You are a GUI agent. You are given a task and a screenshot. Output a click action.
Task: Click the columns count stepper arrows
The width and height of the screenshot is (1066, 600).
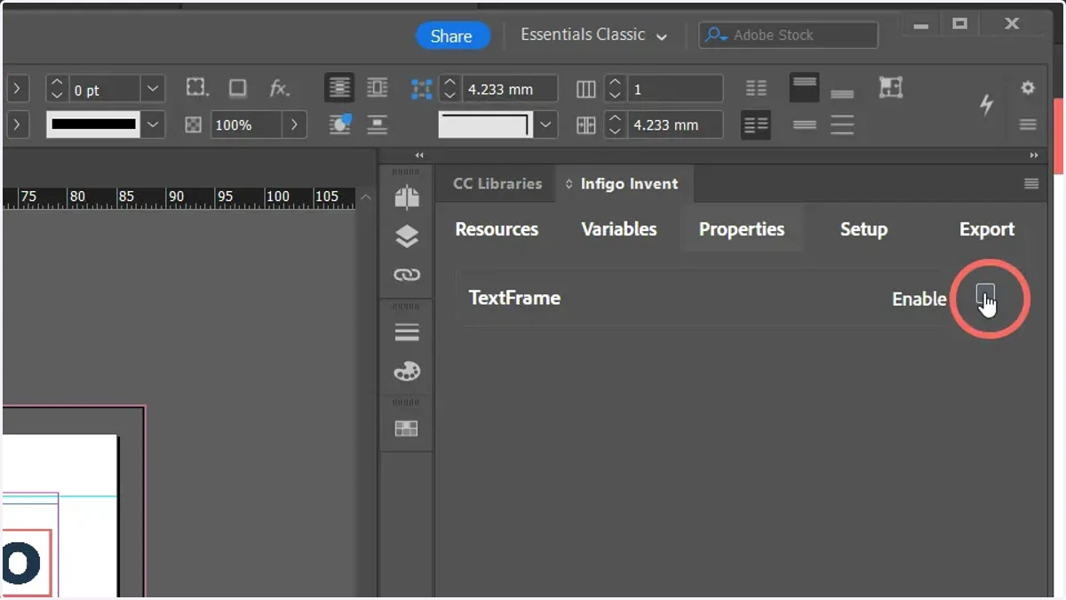(x=616, y=89)
